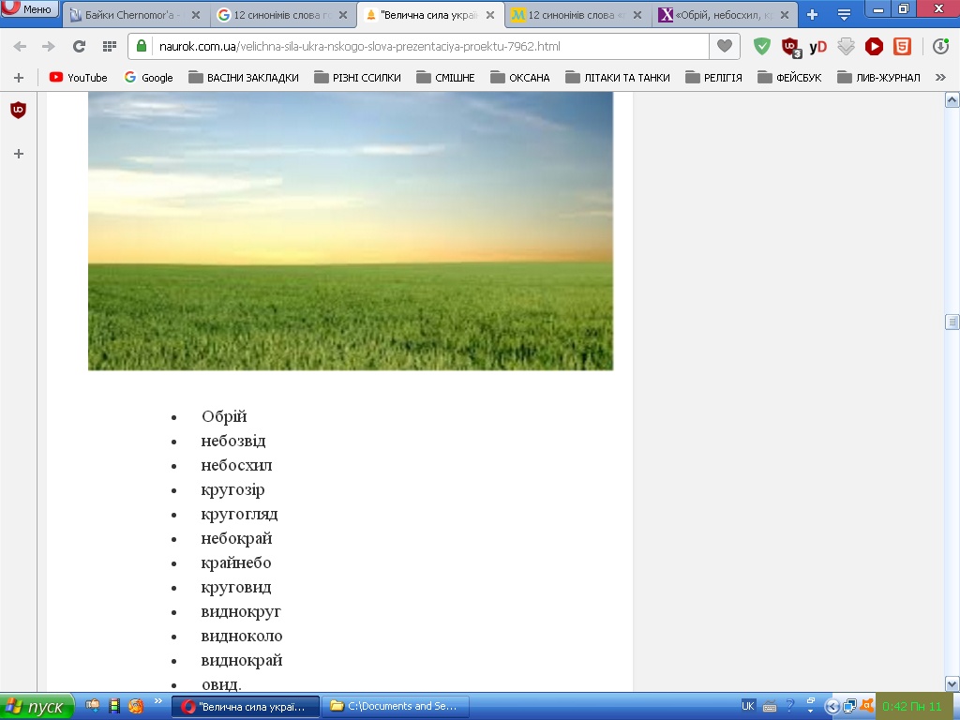Click the film strip quick launch icon
This screenshot has height=720, width=960.
point(113,706)
